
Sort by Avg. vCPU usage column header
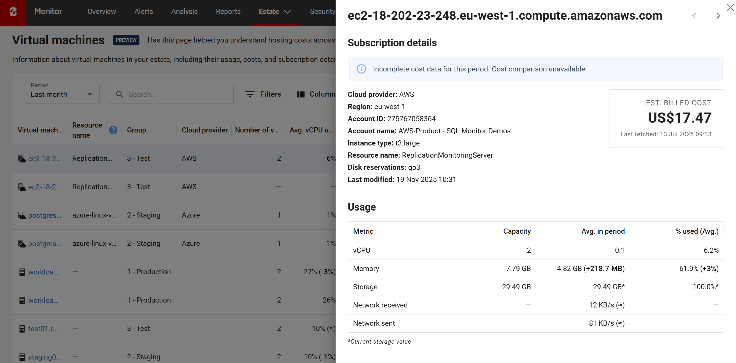coord(312,130)
